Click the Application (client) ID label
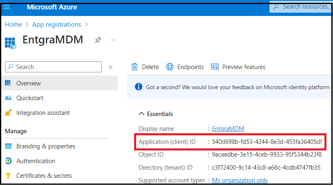 point(167,142)
